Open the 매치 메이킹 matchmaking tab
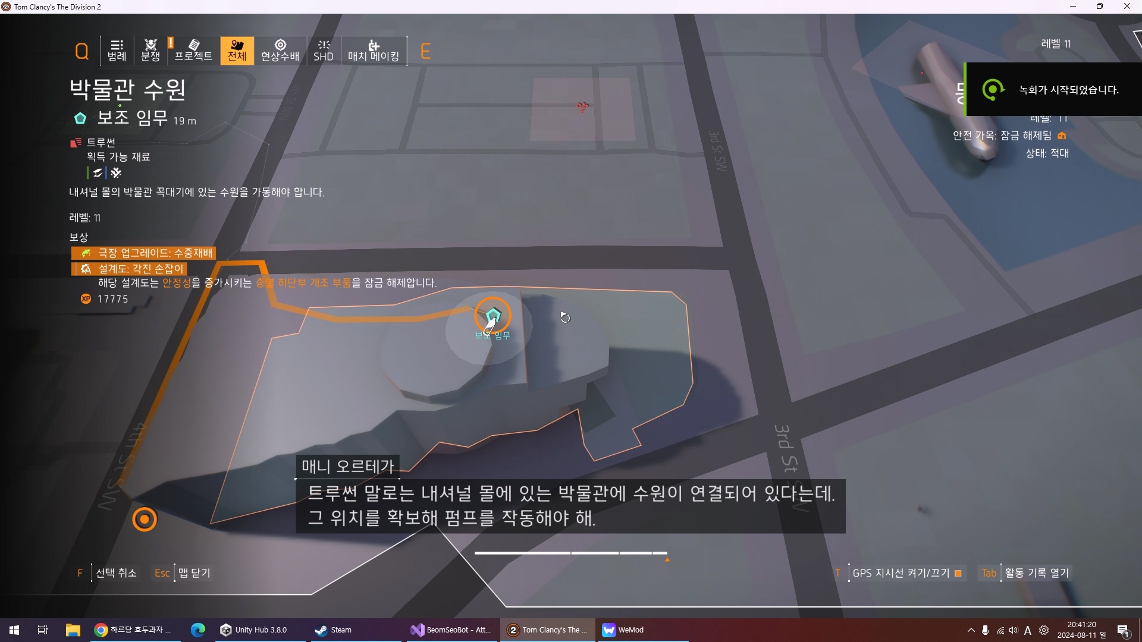 tap(374, 51)
